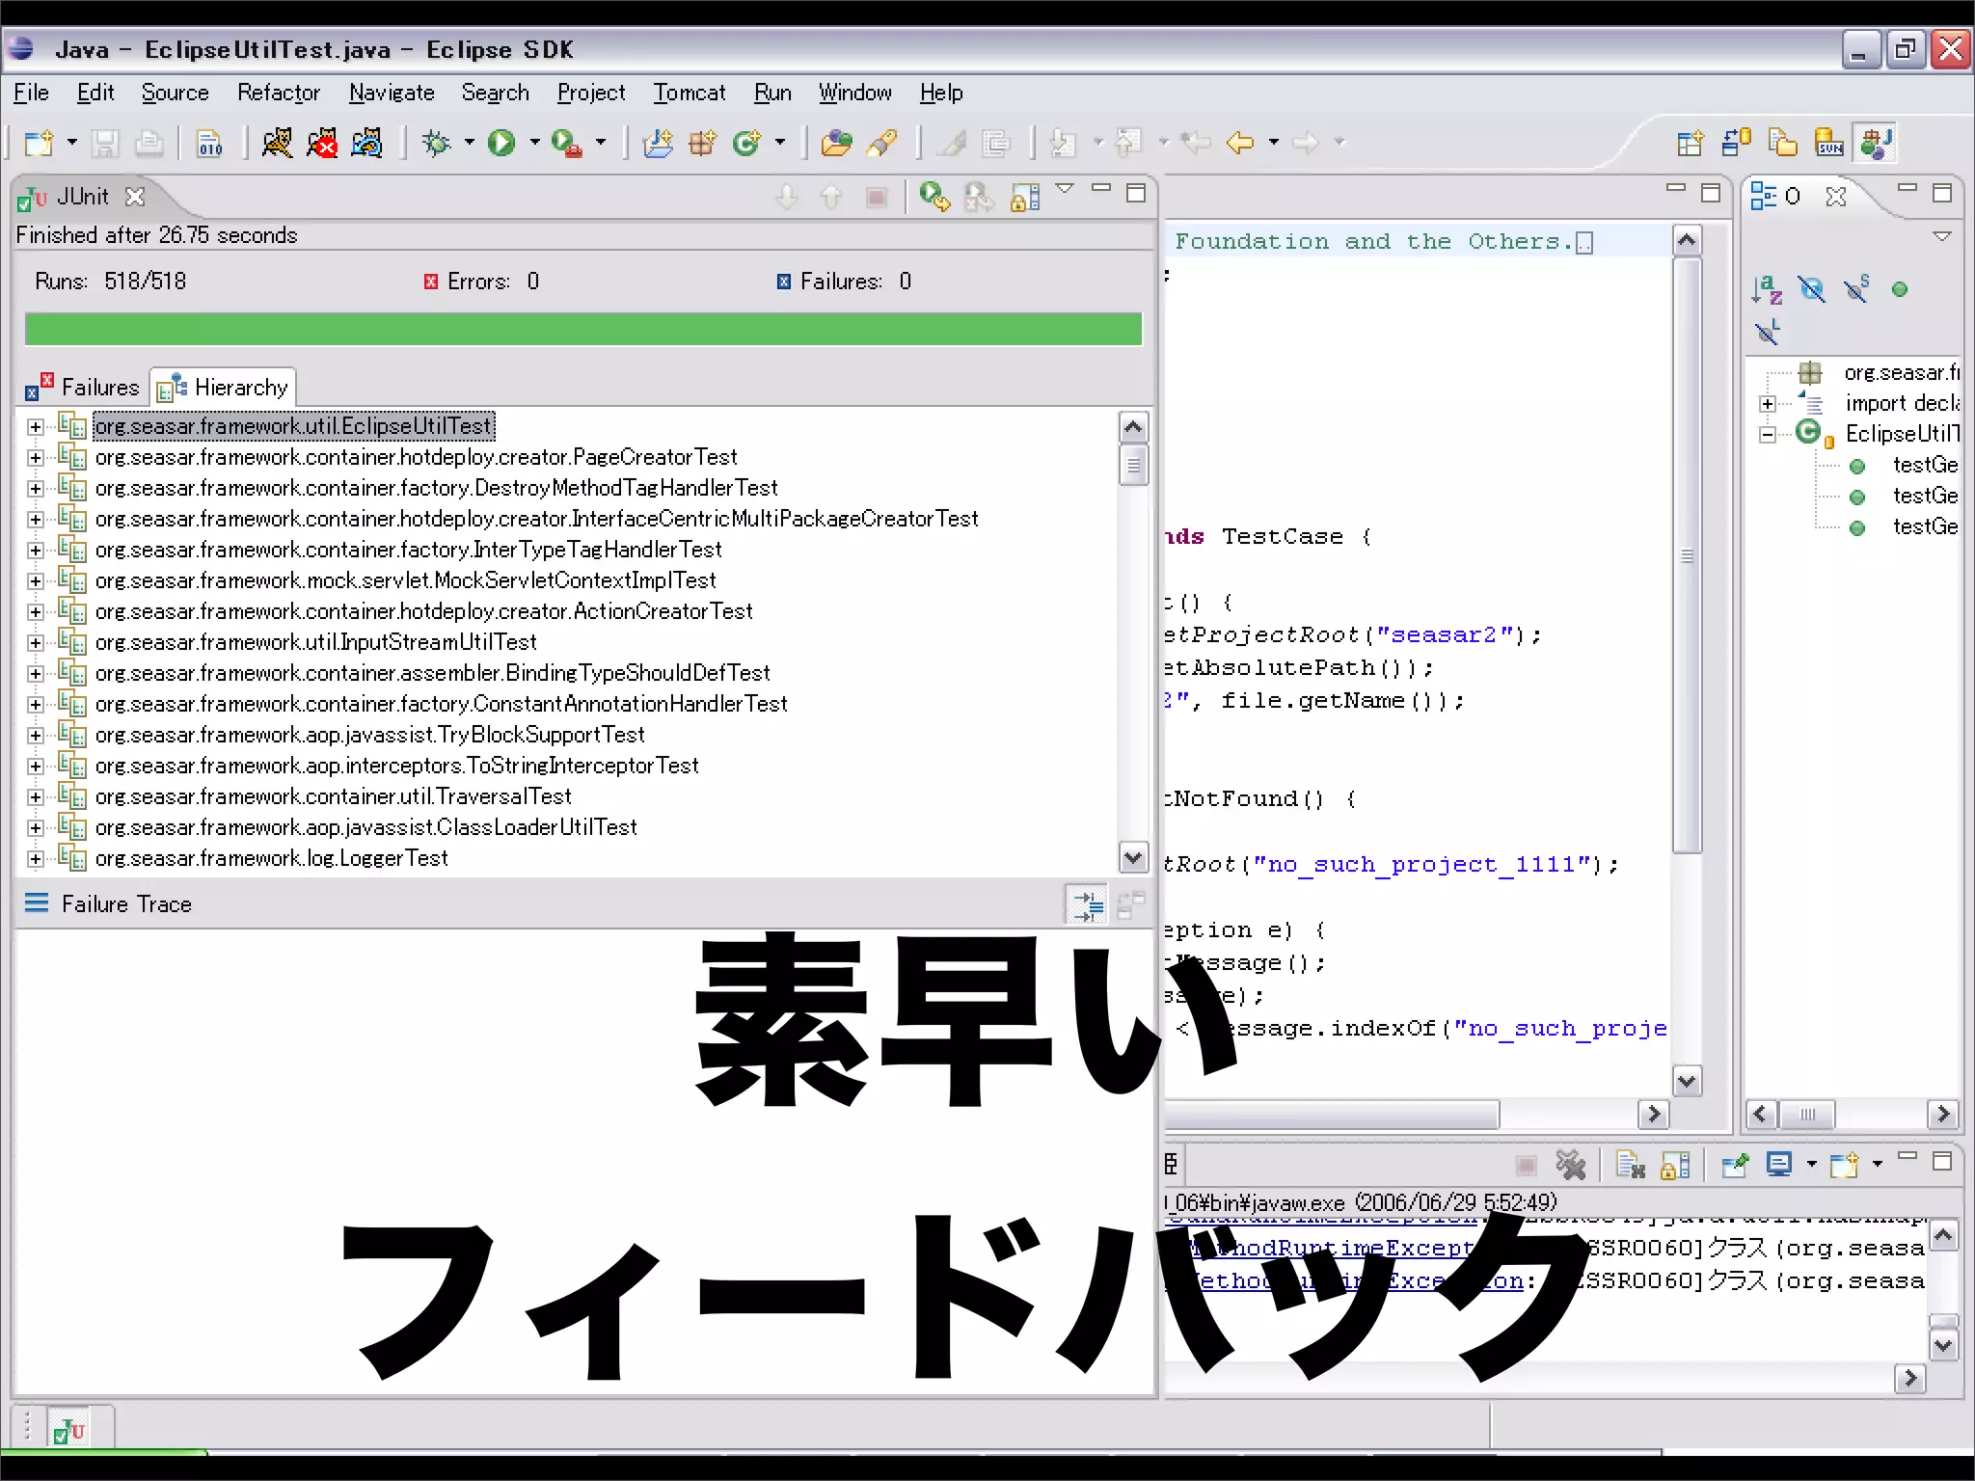
Task: Click Hide Non-Public Members green dot icon
Action: point(1900,289)
